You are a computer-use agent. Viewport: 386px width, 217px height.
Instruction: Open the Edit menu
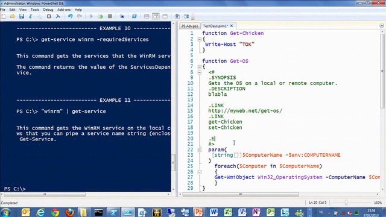coord(12,10)
